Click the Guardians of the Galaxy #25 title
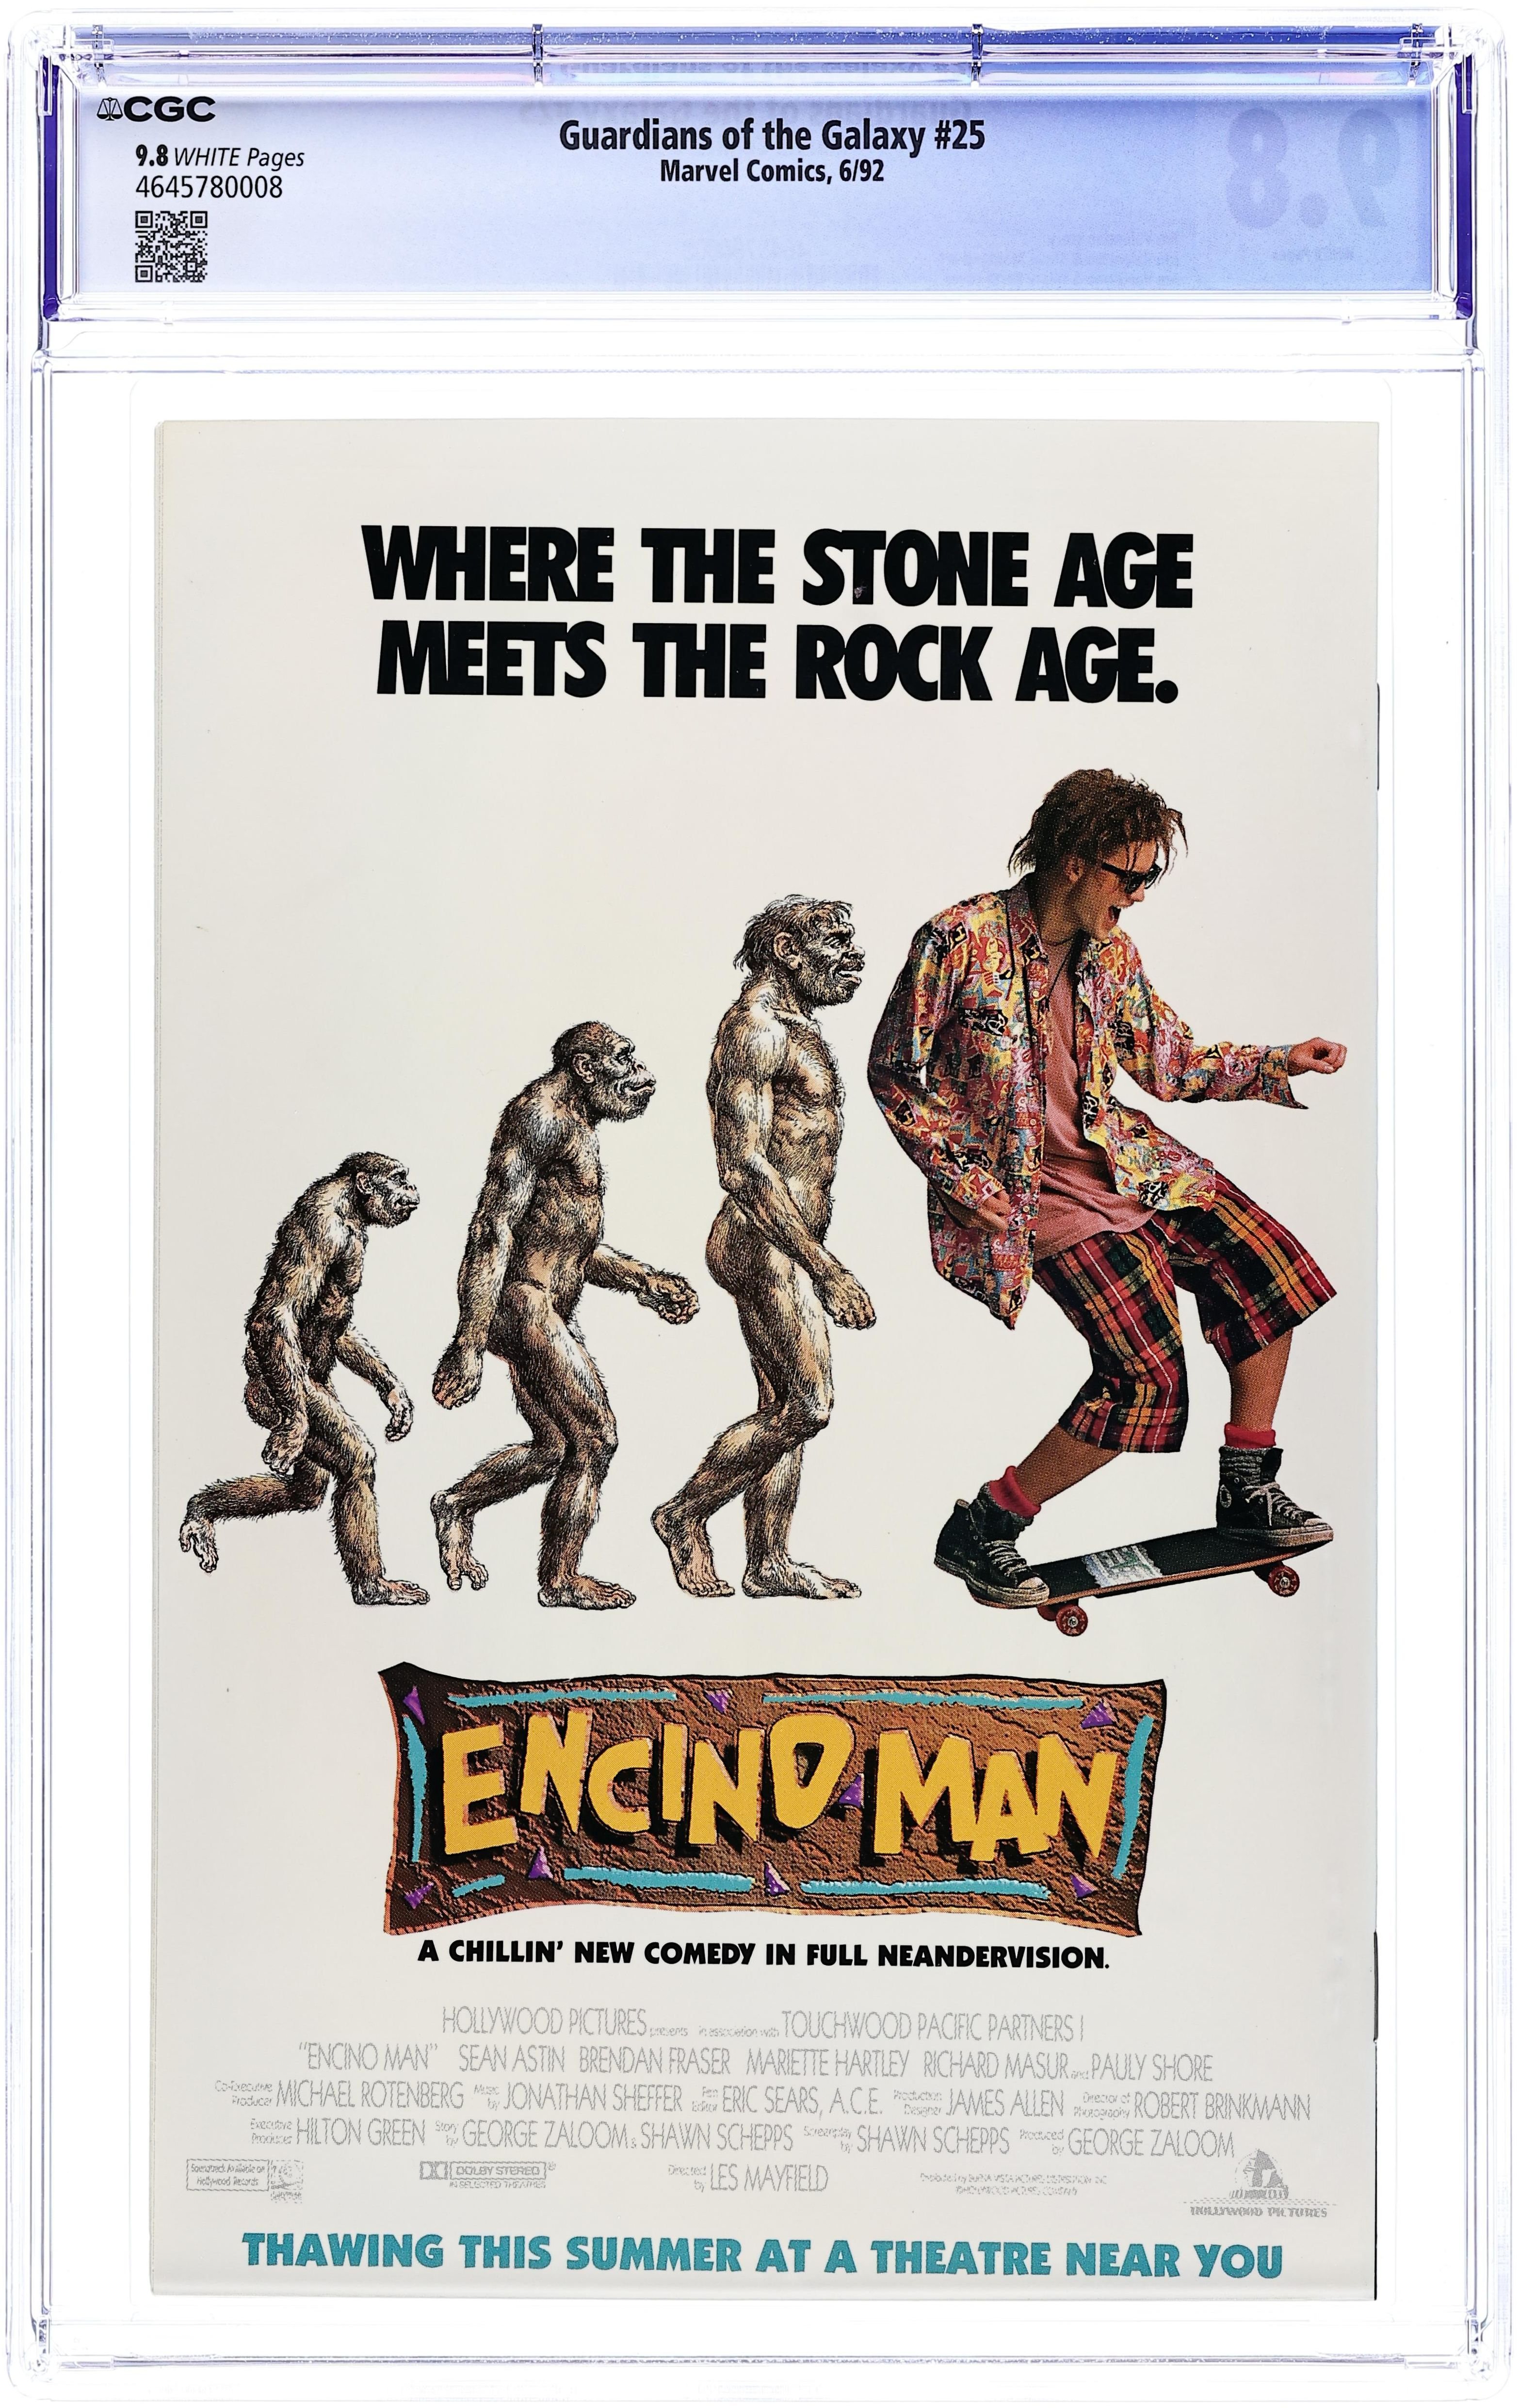Screen dimensions: 1519x2408 pos(770,135)
